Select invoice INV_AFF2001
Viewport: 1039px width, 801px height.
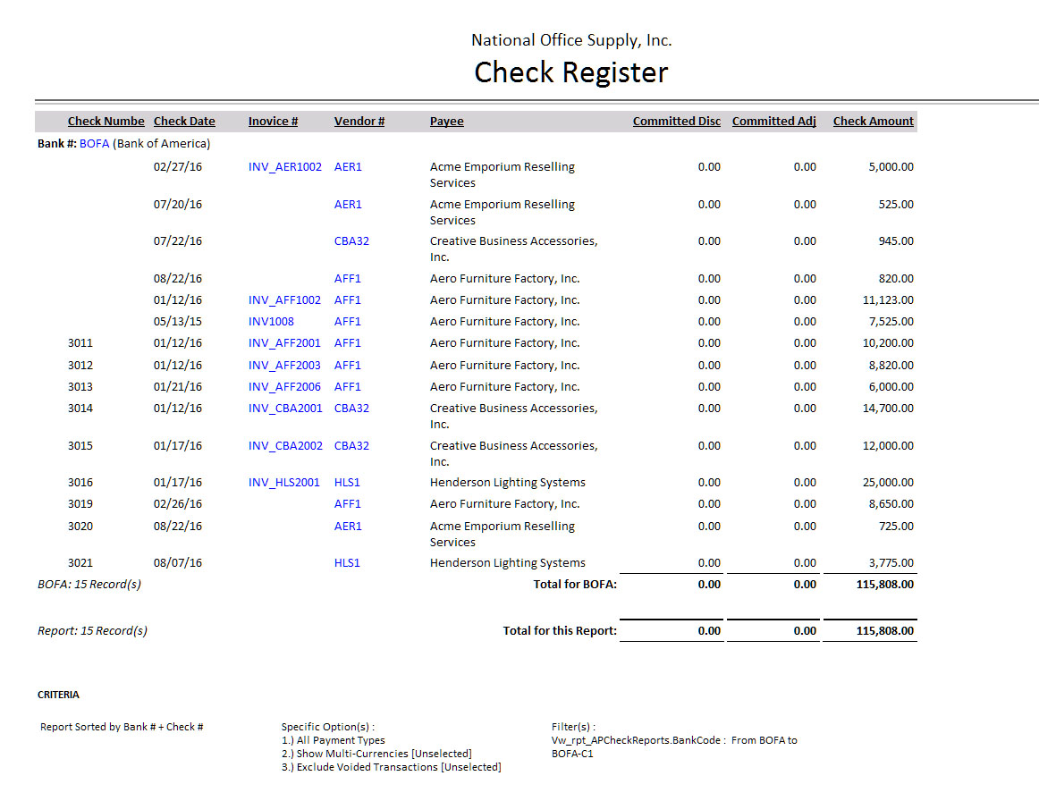[x=284, y=343]
